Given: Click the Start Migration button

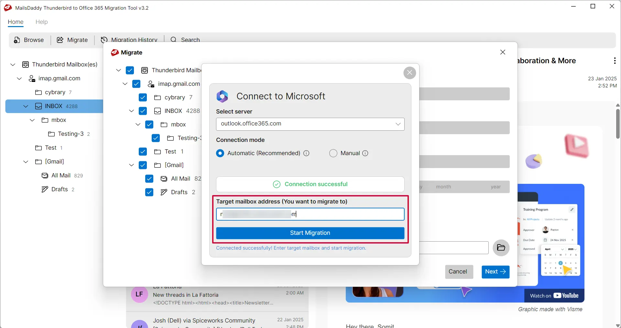Looking at the screenshot, I should pos(310,233).
